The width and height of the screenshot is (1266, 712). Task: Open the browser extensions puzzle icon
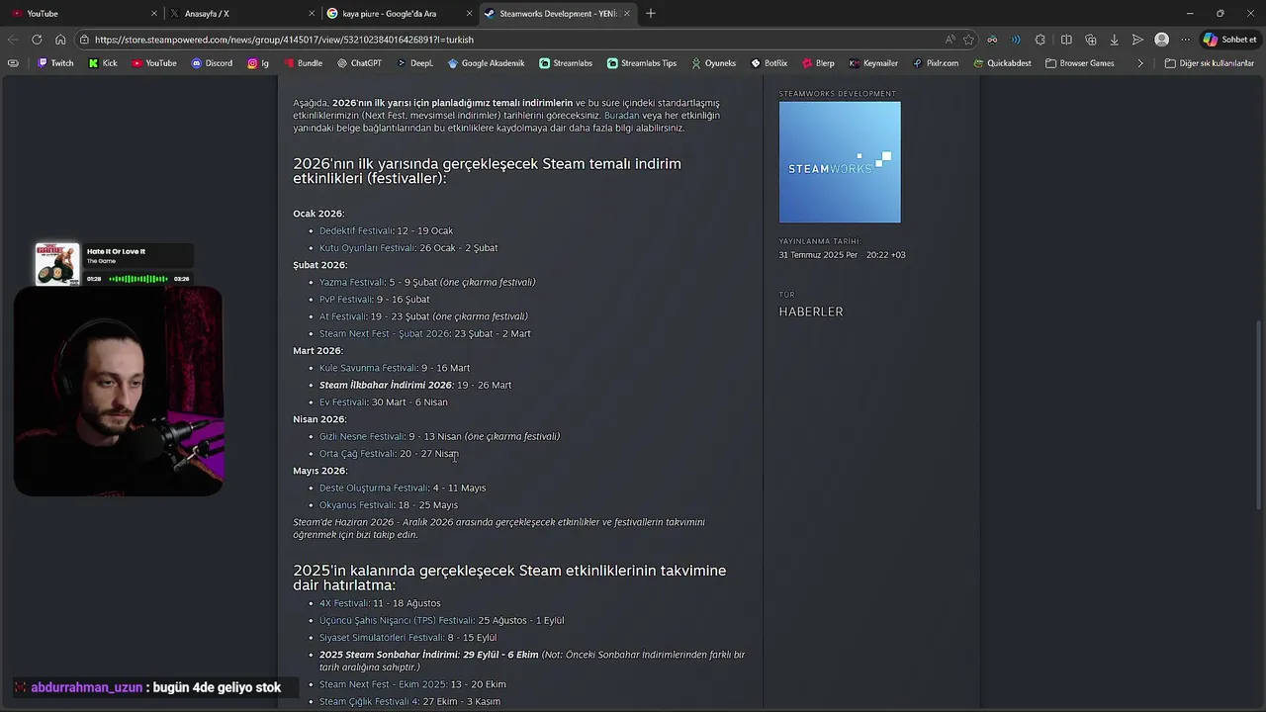pyautogui.click(x=1040, y=40)
